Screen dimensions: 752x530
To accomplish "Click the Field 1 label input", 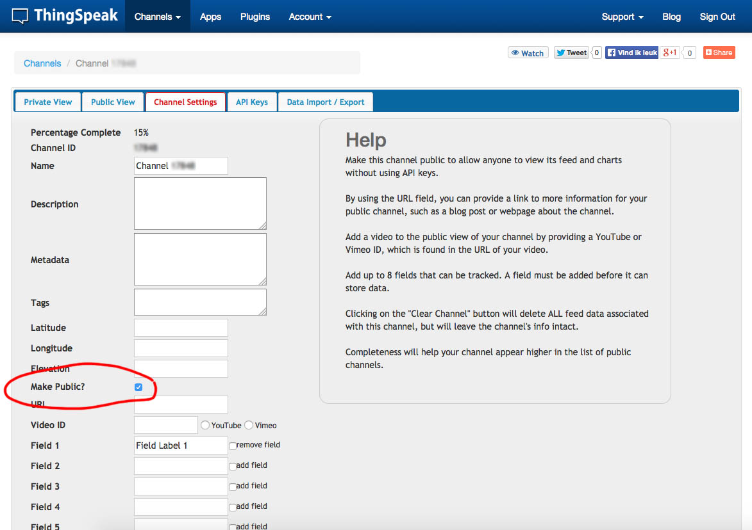I will 181,446.
